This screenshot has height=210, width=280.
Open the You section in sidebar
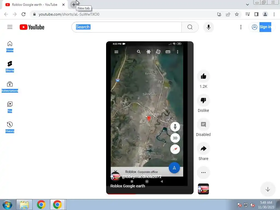pyautogui.click(x=10, y=107)
